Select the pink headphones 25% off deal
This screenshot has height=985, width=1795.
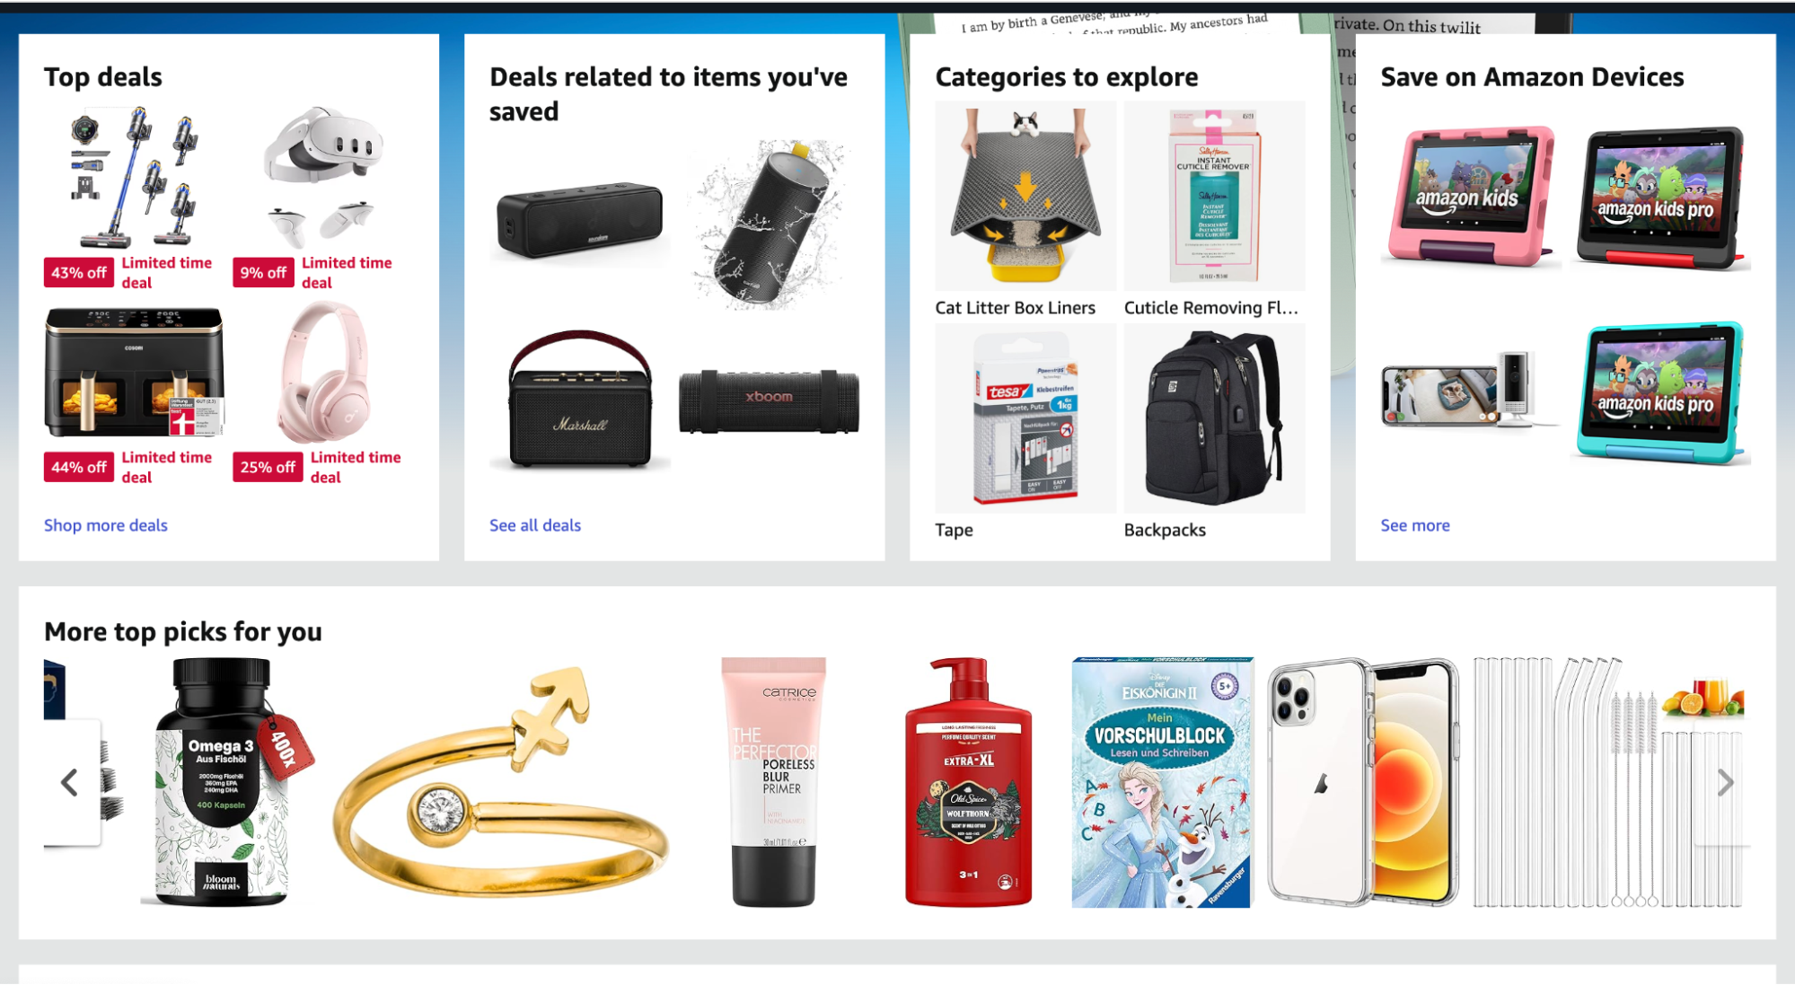tap(322, 372)
